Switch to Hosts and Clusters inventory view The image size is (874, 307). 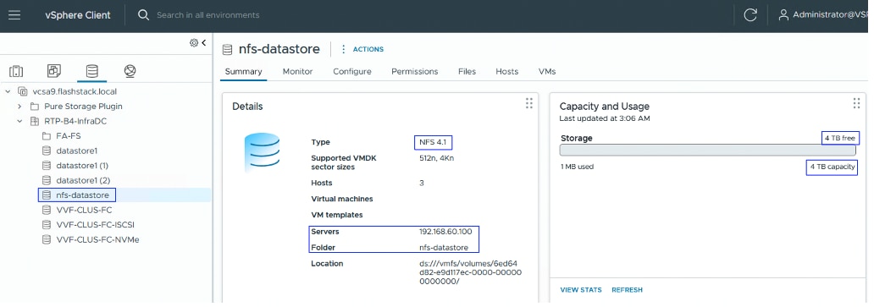[16, 71]
